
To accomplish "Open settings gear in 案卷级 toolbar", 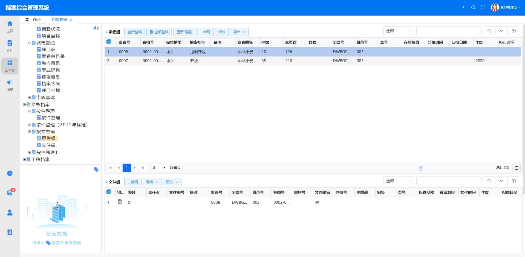I will pyautogui.click(x=514, y=31).
